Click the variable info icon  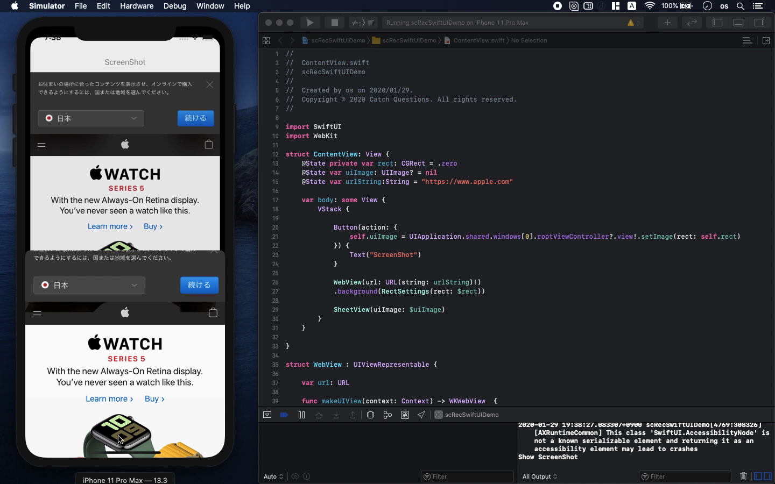pyautogui.click(x=307, y=476)
